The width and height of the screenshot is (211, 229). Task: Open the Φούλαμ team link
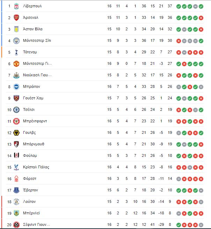coord(30,155)
